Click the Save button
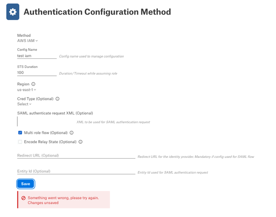 pos(26,184)
